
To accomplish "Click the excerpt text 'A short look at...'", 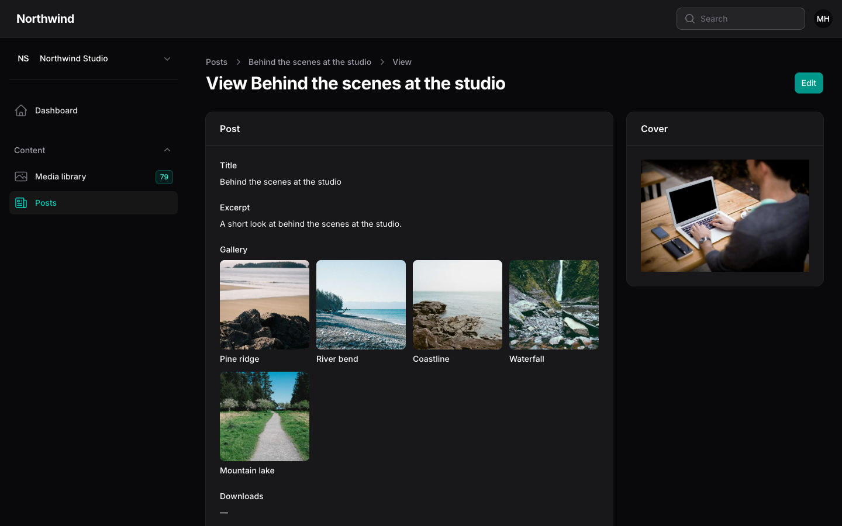I will coord(310,224).
